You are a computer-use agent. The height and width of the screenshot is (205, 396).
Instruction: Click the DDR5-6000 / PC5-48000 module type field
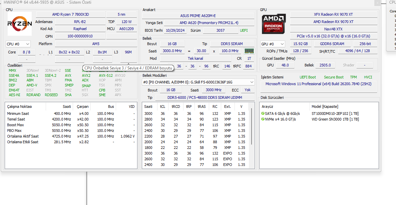pyautogui.click(x=205, y=97)
